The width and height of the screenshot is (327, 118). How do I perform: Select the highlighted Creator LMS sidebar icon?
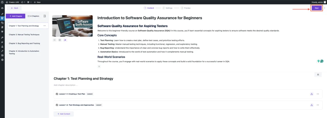pos(2,18)
